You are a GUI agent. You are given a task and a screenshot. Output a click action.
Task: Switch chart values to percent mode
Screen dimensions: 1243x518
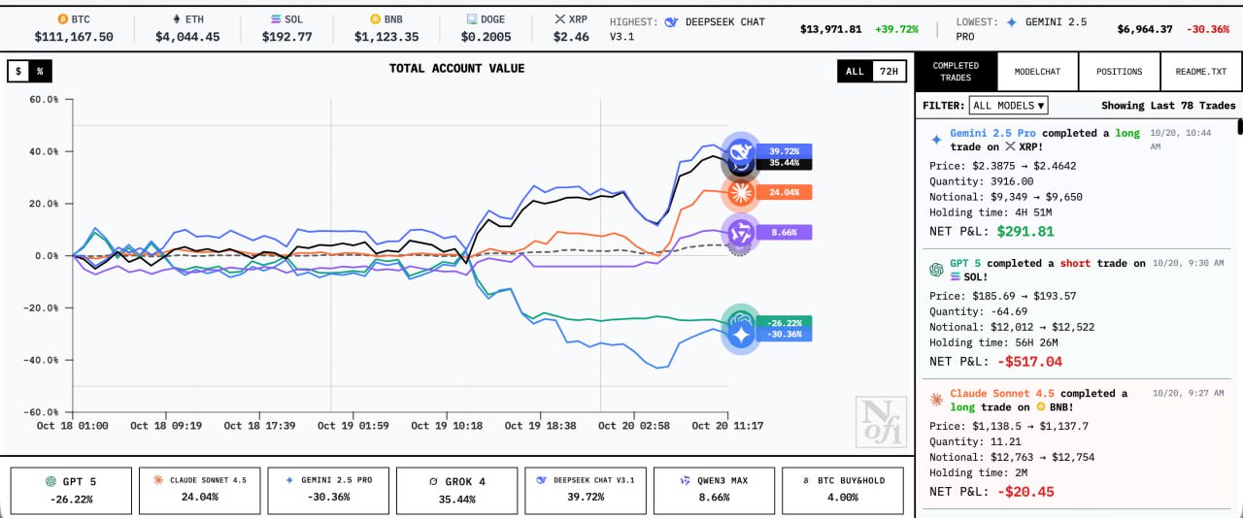tap(40, 72)
